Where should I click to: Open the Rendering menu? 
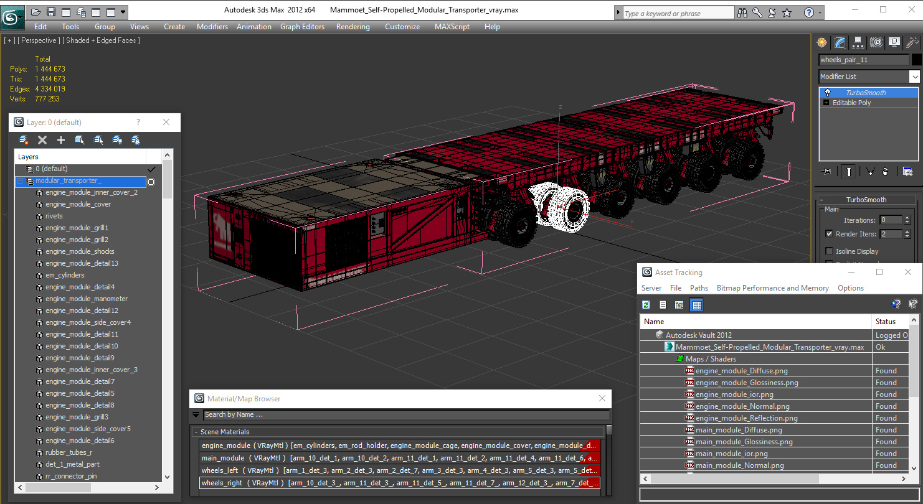click(353, 27)
